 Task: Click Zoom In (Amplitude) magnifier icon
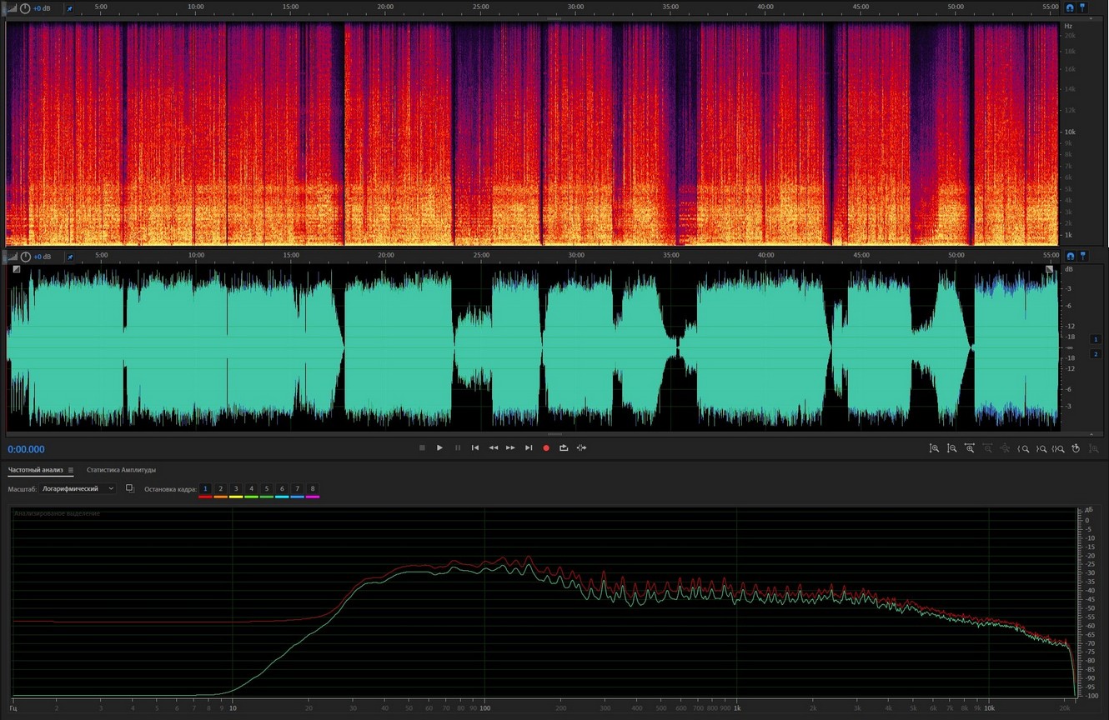tap(934, 448)
